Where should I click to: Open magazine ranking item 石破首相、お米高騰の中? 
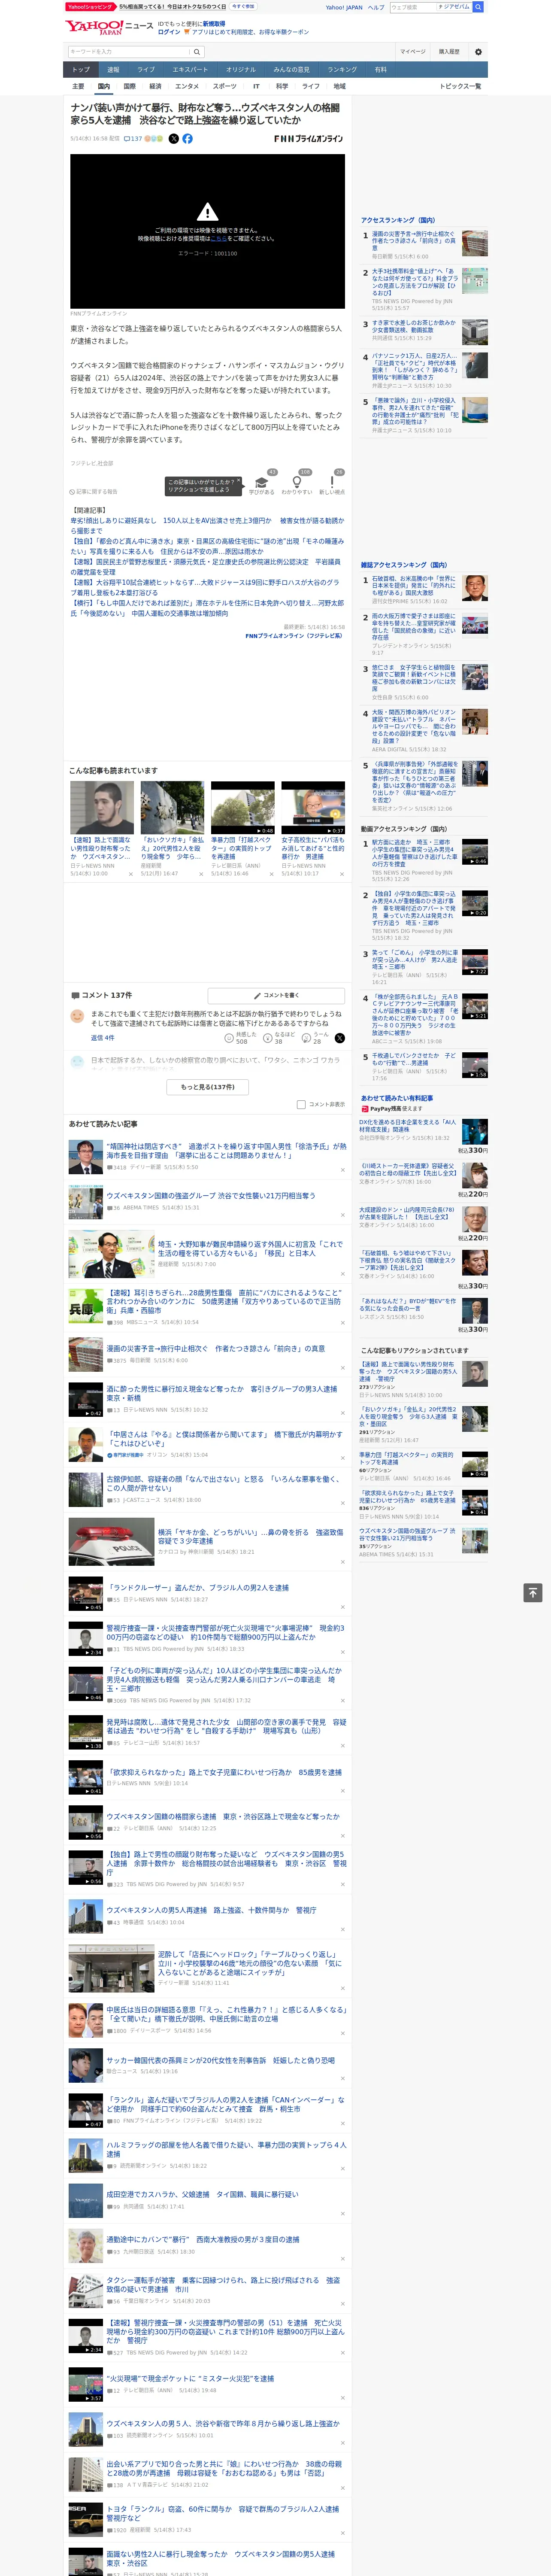[414, 586]
